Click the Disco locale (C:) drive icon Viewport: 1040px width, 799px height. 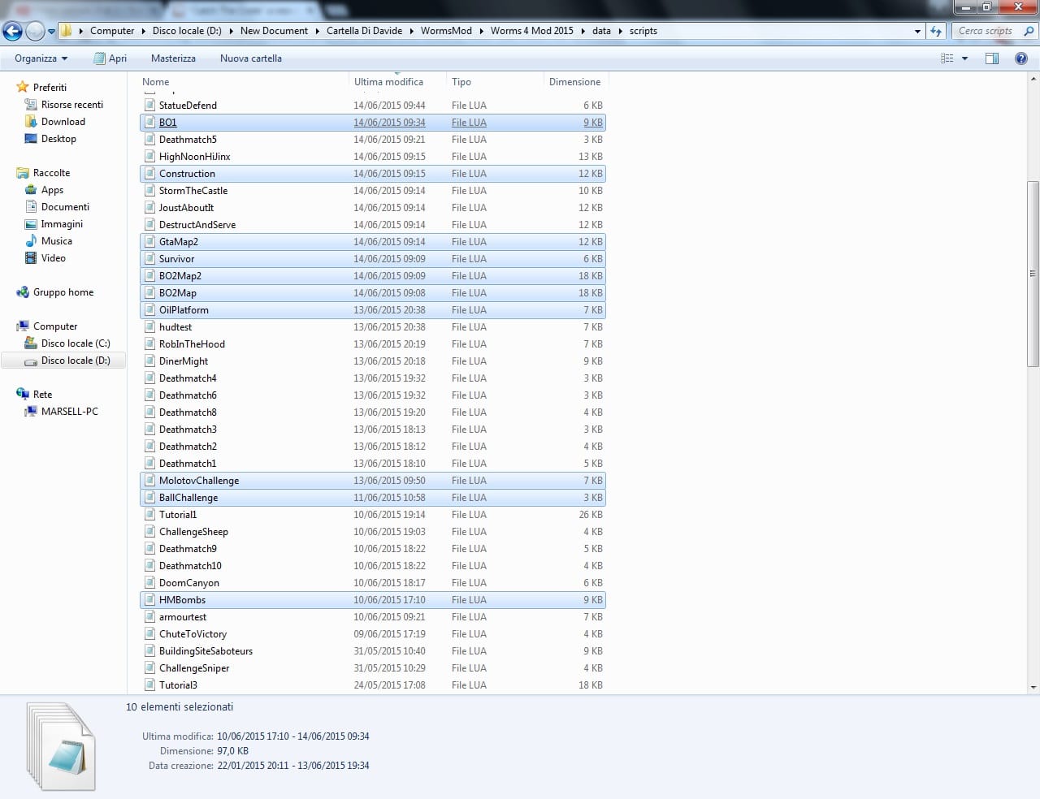[31, 343]
